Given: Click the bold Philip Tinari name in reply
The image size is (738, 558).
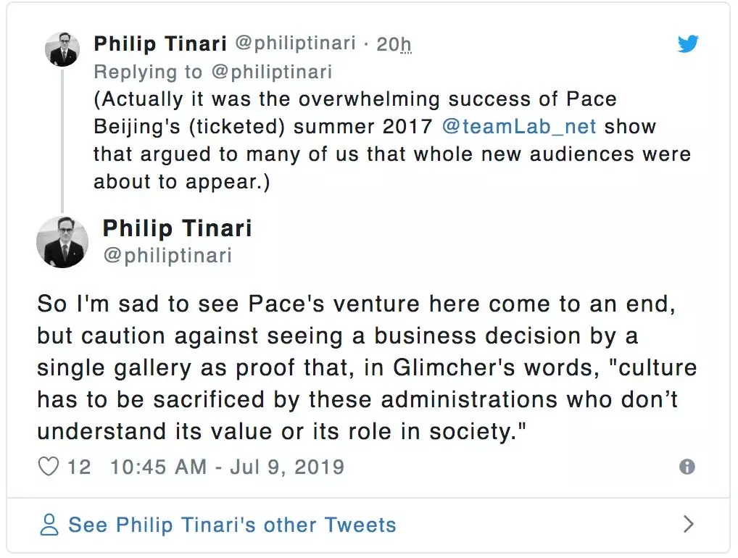Looking at the screenshot, I should pos(160,43).
